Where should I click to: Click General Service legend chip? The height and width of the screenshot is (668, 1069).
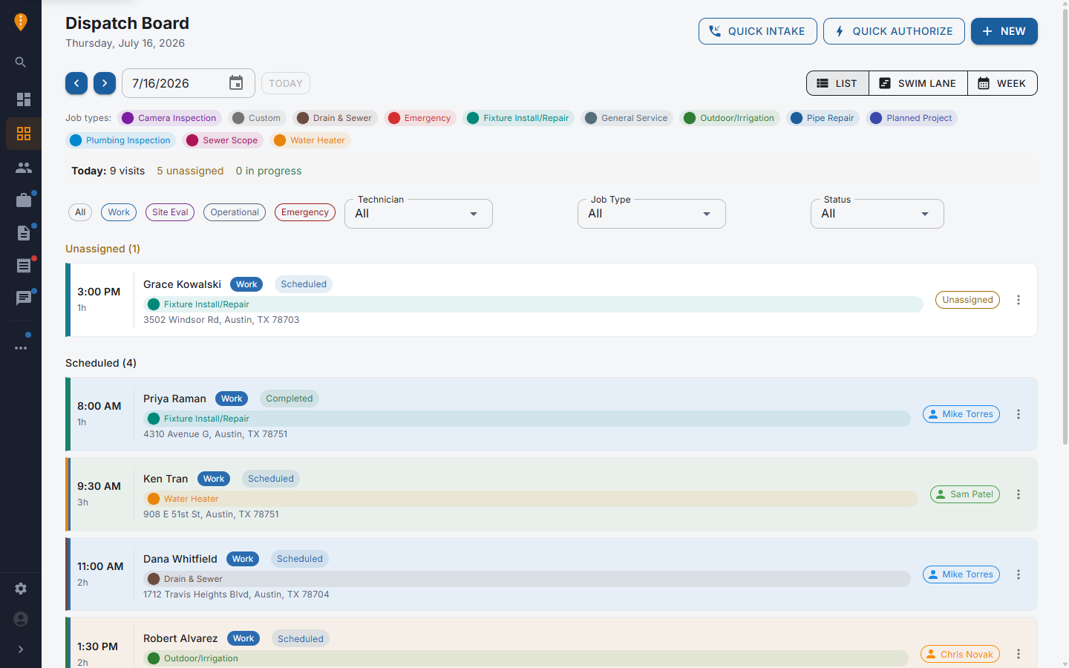click(627, 118)
